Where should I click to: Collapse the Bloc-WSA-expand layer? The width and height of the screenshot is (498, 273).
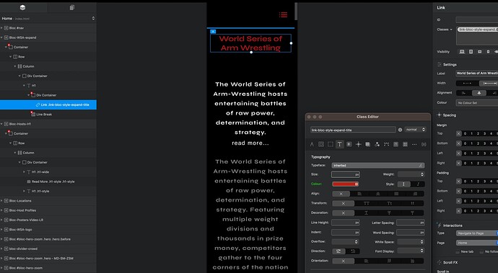pos(1,37)
